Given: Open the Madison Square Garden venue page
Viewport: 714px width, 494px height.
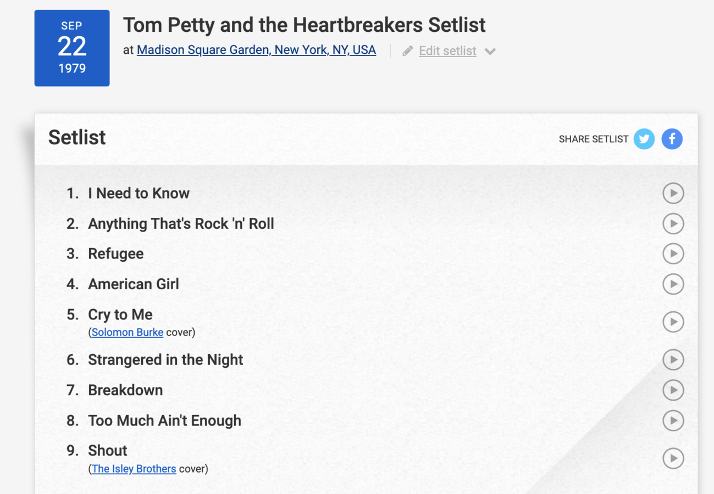Looking at the screenshot, I should (x=256, y=49).
